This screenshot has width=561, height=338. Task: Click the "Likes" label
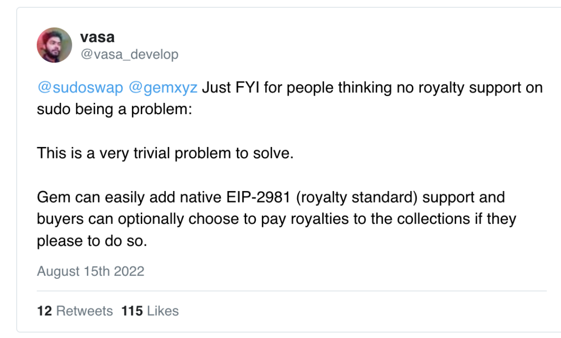pos(163,311)
